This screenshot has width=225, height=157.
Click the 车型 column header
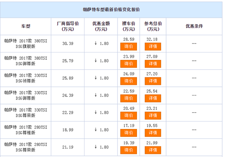point(26,26)
